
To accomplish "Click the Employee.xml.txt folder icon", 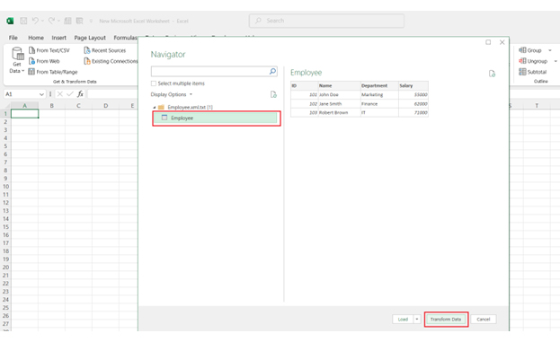I will (161, 107).
